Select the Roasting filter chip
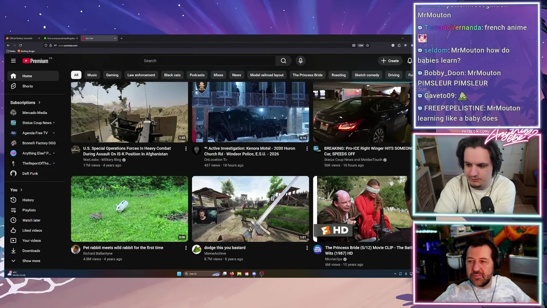Viewport: 547px width, 308px height. pyautogui.click(x=338, y=75)
